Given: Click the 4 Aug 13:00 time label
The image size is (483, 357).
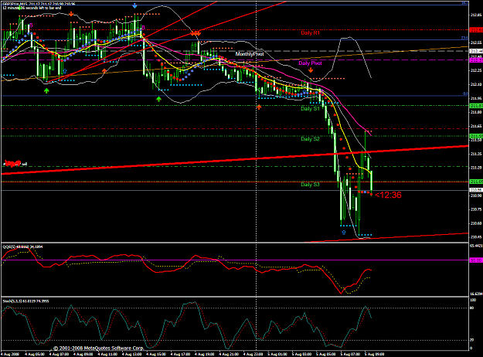Looking at the screenshot, I should [x=131, y=354].
